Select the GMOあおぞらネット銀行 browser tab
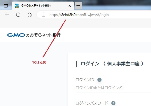151x106 pixels. click(x=43, y=6)
